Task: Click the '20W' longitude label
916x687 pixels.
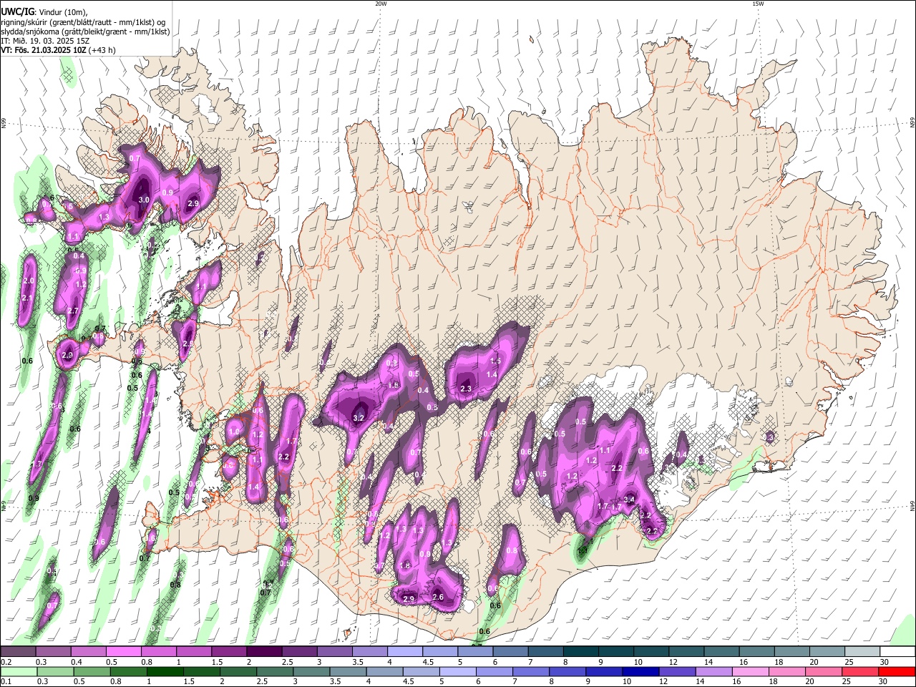Action: (381, 3)
